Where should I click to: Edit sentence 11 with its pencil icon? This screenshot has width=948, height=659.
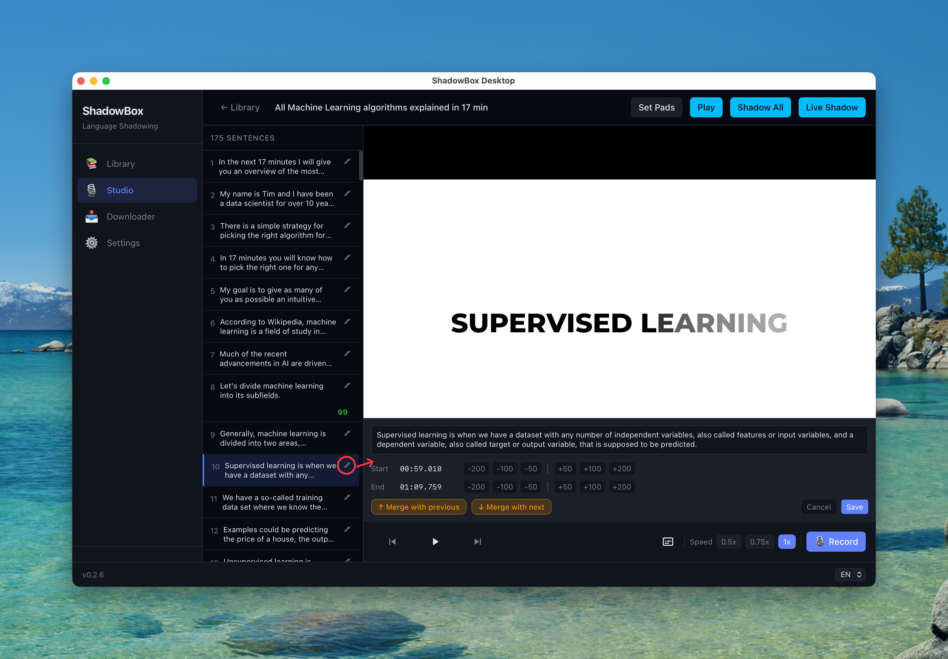[x=347, y=497]
